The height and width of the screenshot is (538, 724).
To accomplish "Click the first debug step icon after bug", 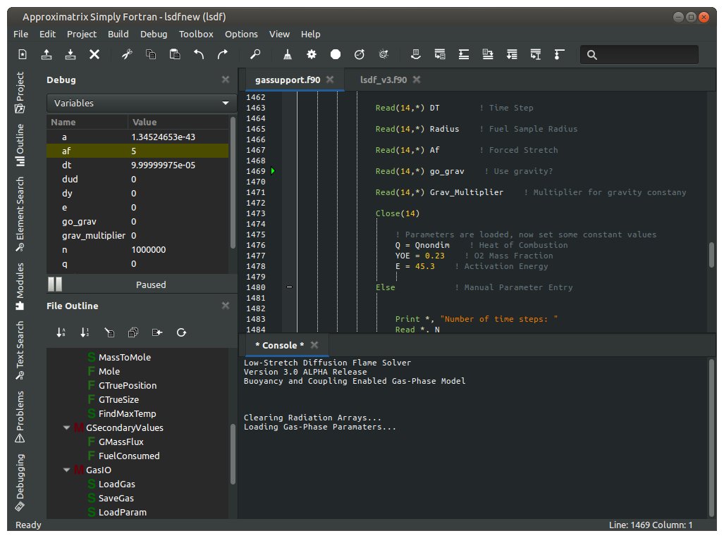I will [415, 54].
